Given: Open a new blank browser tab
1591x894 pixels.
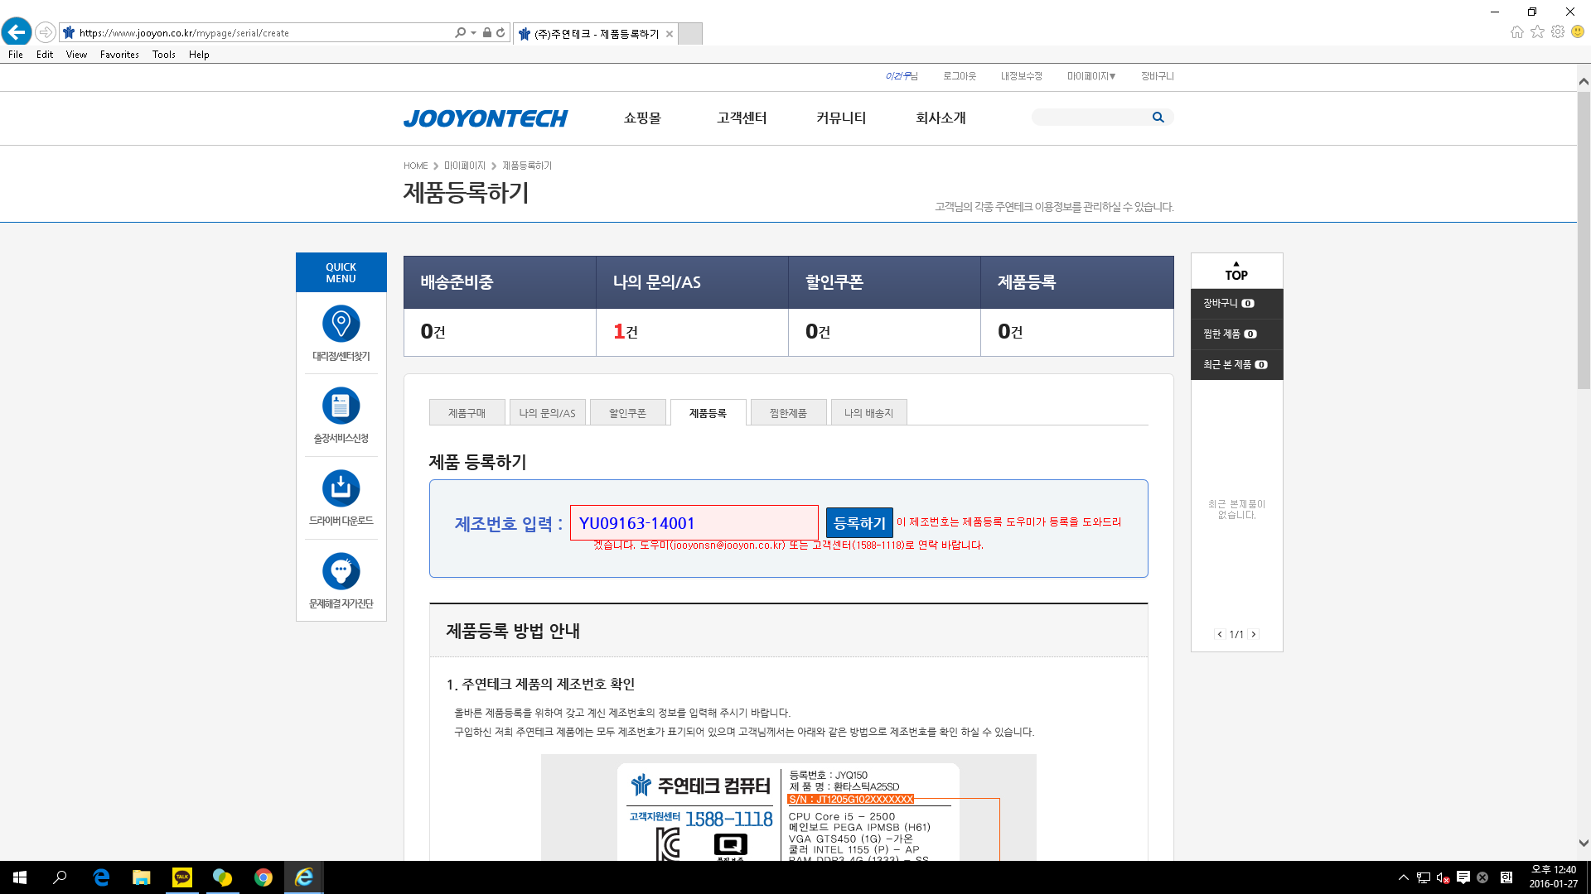Looking at the screenshot, I should click(690, 33).
